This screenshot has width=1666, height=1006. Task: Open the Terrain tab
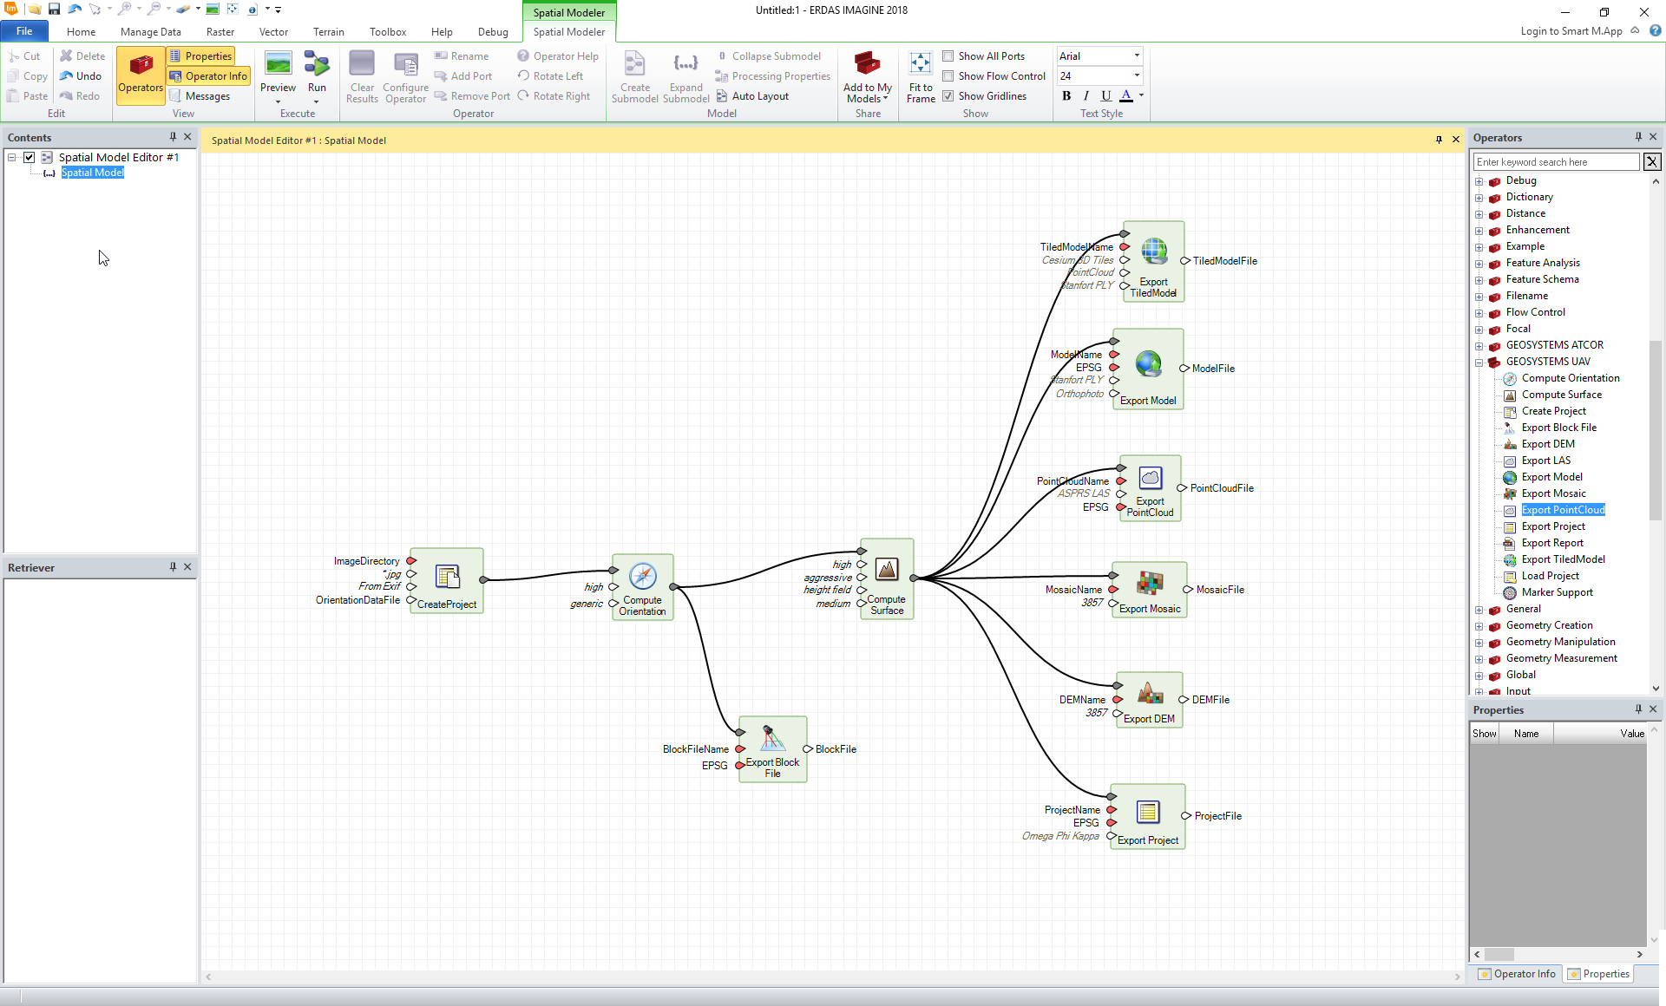click(328, 31)
